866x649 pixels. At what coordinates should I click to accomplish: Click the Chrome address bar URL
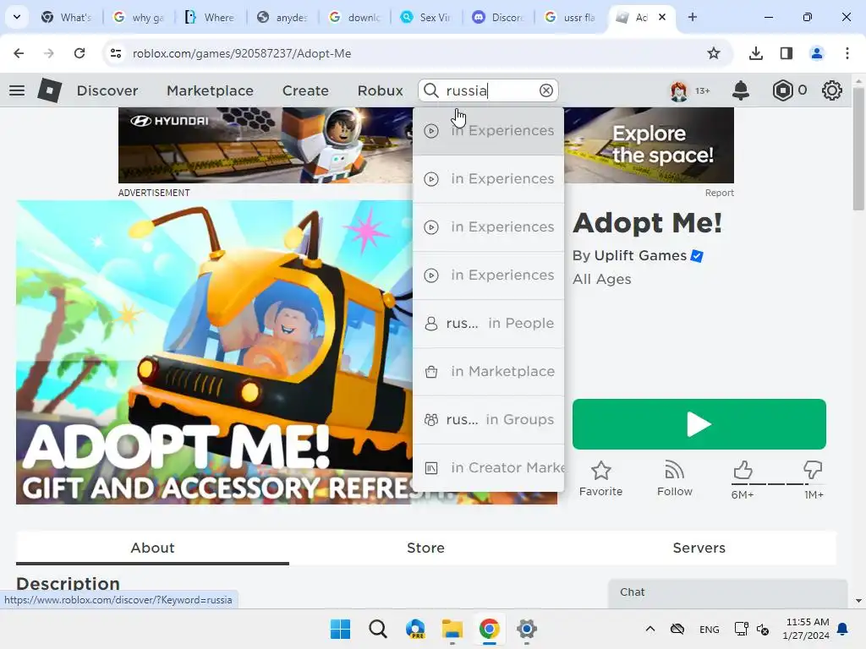tap(241, 53)
